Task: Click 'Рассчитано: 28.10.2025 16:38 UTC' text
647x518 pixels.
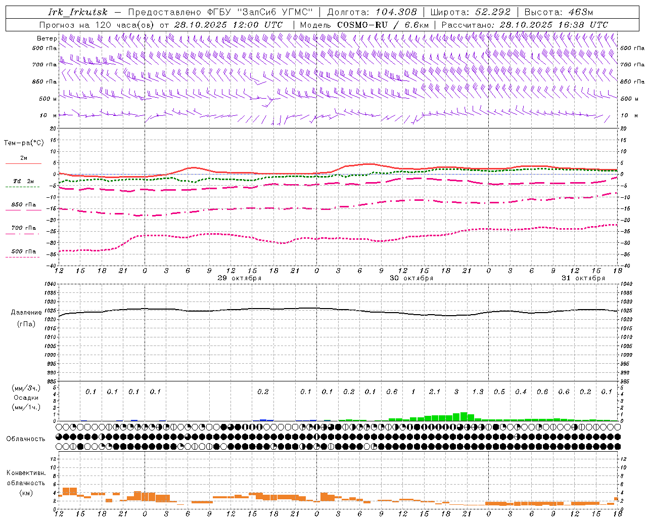Action: [525, 25]
